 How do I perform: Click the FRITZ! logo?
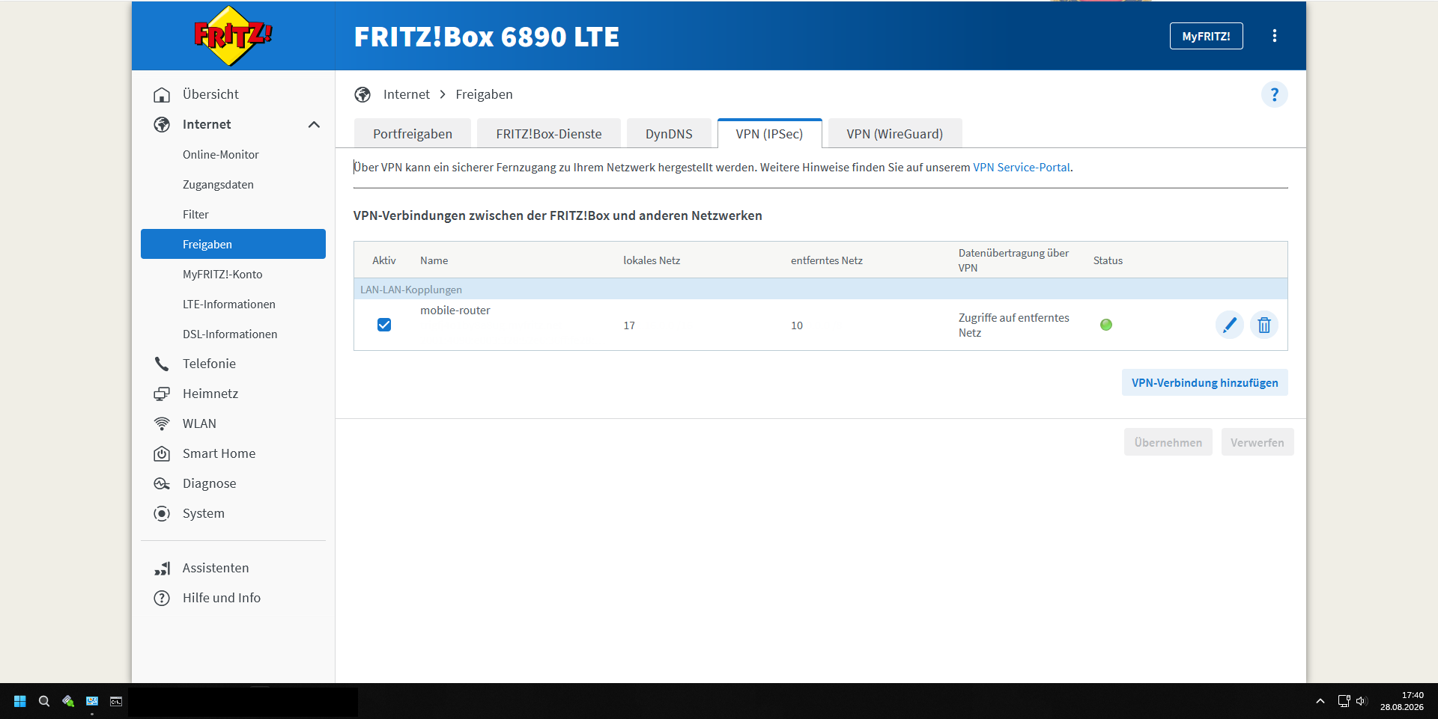[233, 35]
